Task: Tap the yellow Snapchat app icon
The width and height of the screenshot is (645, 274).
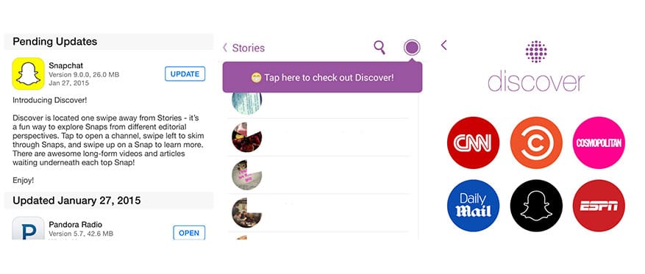Action: pyautogui.click(x=28, y=73)
